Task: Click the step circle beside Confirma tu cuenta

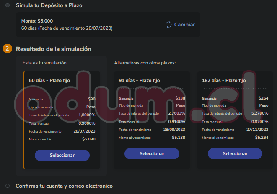Action: (8, 186)
